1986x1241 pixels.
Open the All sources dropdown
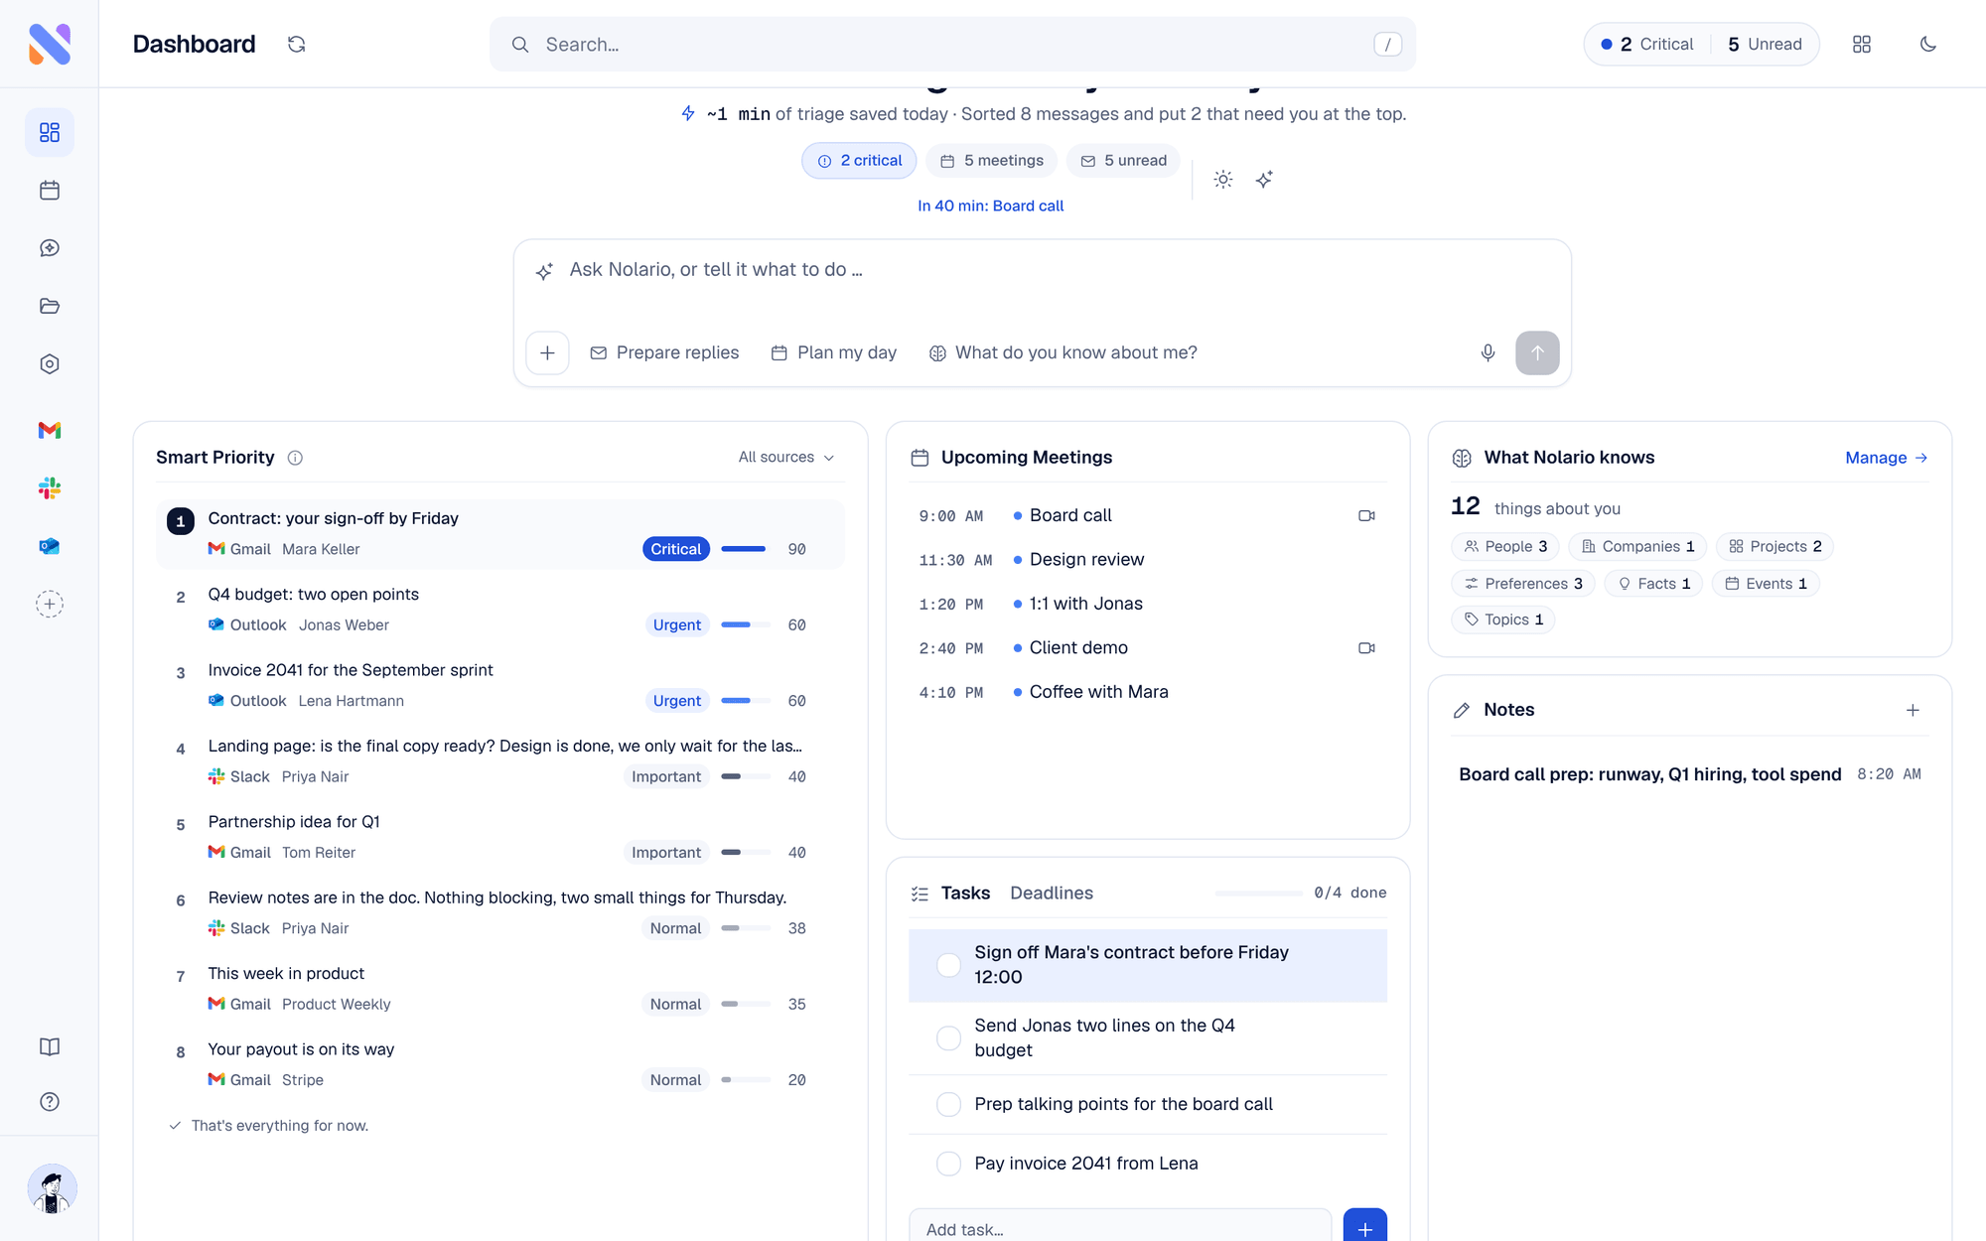(786, 457)
